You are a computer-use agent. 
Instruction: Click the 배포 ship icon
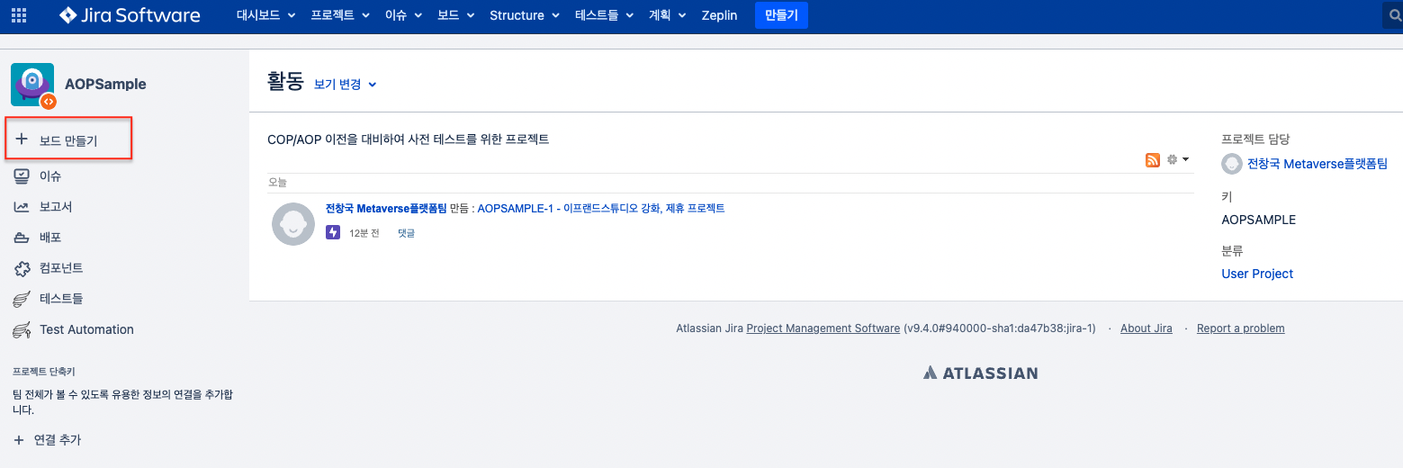pyautogui.click(x=22, y=238)
